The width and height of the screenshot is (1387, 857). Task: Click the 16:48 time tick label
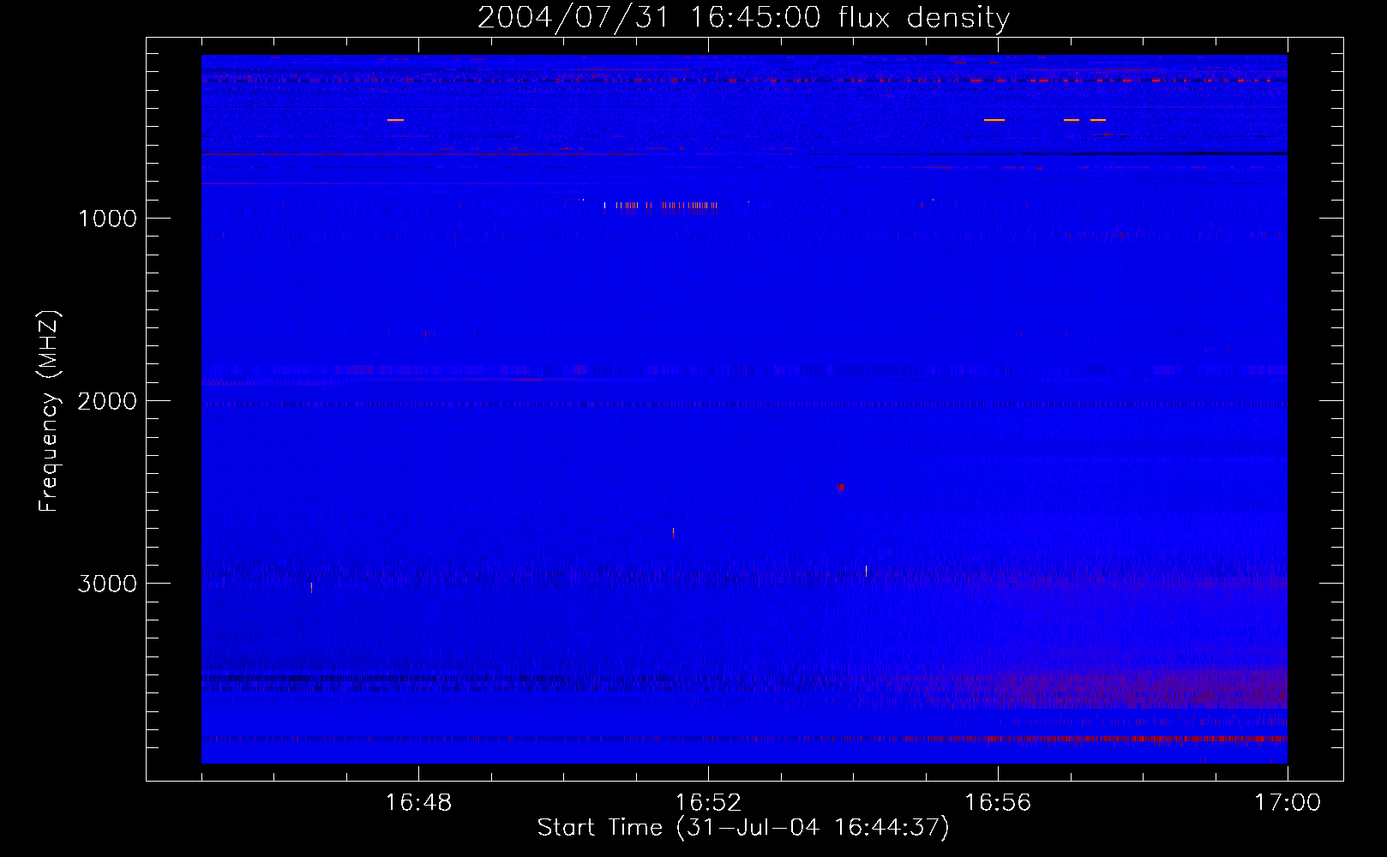click(x=418, y=803)
